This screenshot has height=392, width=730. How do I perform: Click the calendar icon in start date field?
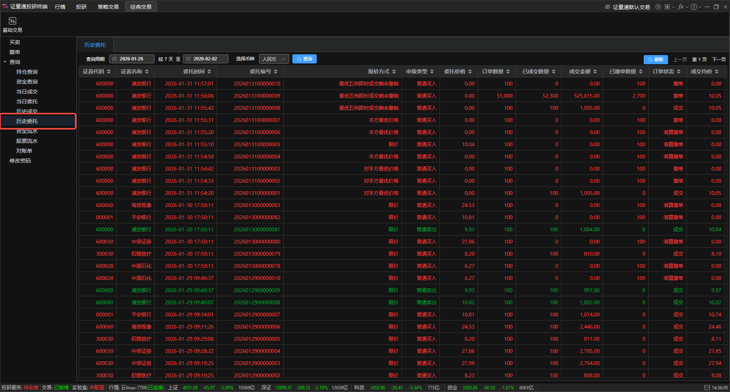click(114, 59)
